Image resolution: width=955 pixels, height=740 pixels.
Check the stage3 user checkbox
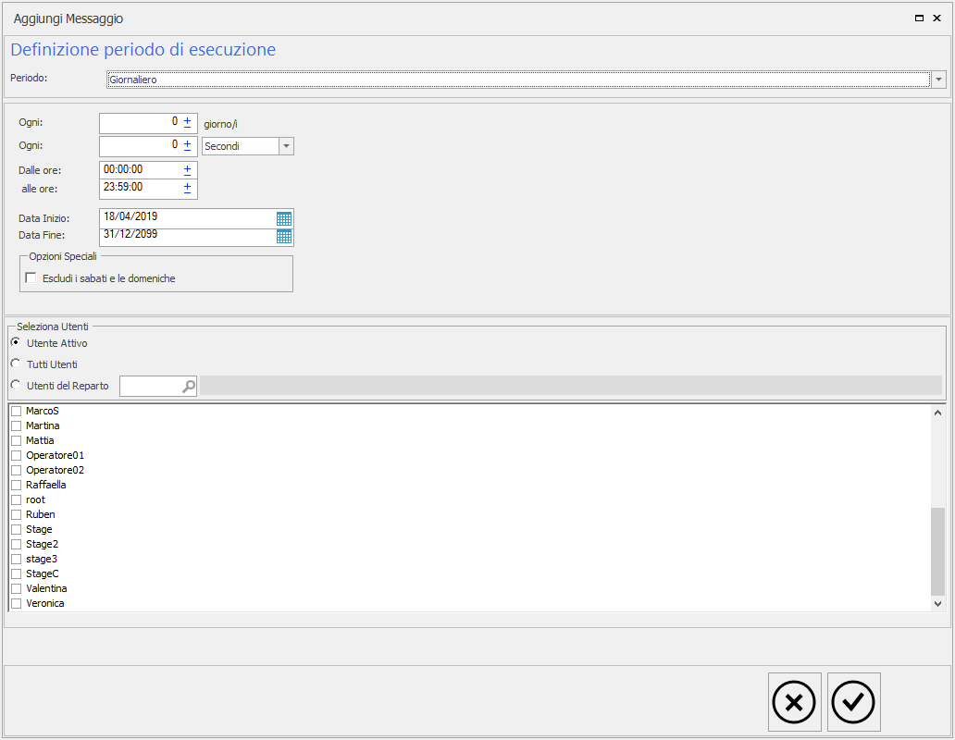pyautogui.click(x=17, y=560)
